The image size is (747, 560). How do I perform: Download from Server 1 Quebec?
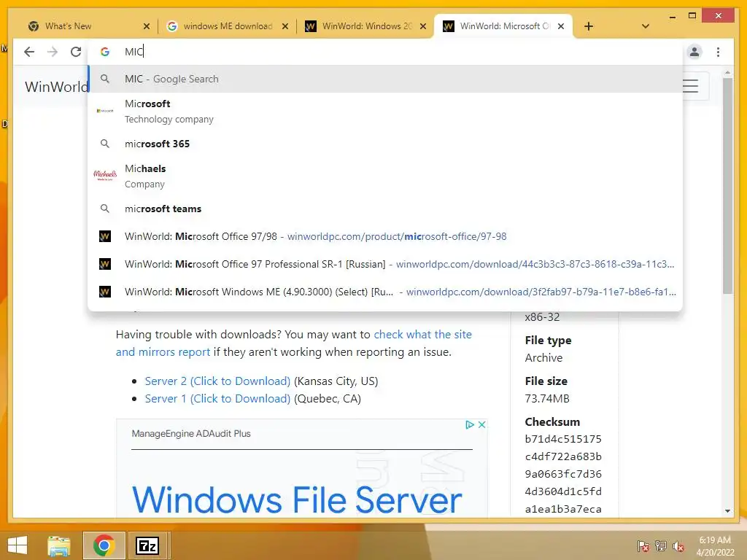(217, 399)
